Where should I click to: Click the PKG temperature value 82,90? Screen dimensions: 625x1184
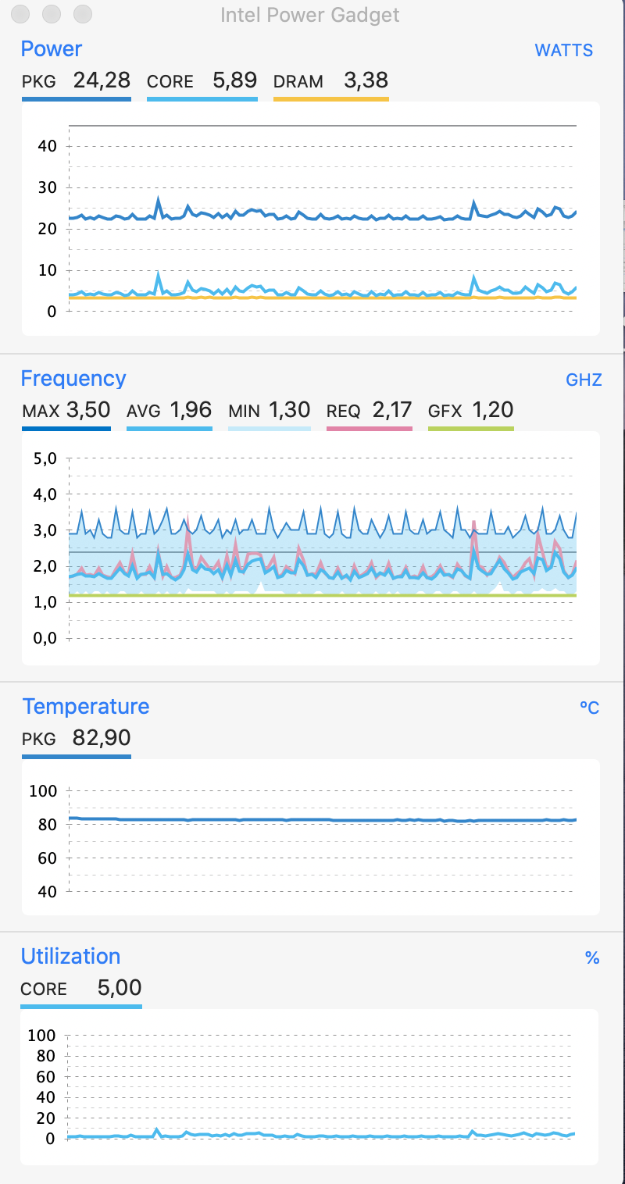(x=102, y=737)
